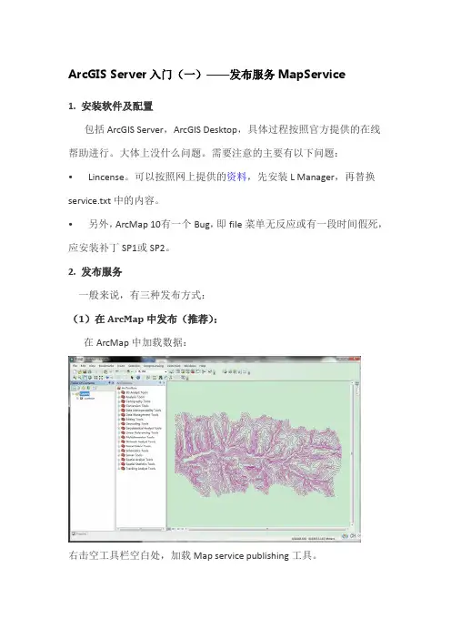451x639 pixels.
Task: Open the Customize menu in ArcMap
Action: 174,366
